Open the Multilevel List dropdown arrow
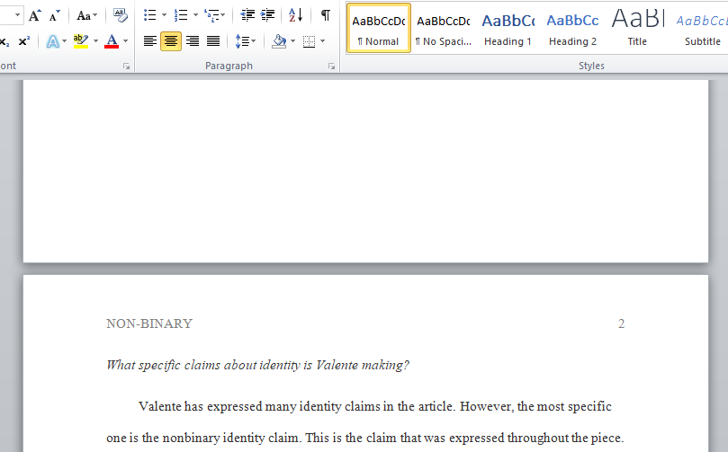Screen dimensions: 728x452 point(223,15)
